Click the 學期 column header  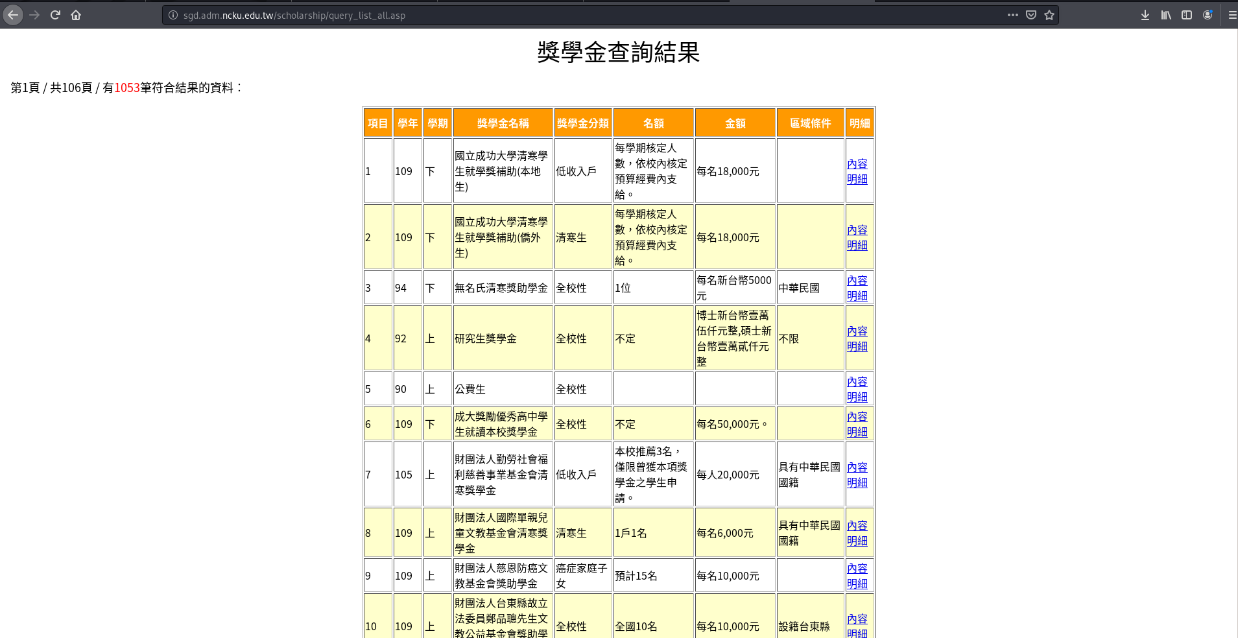click(x=438, y=123)
